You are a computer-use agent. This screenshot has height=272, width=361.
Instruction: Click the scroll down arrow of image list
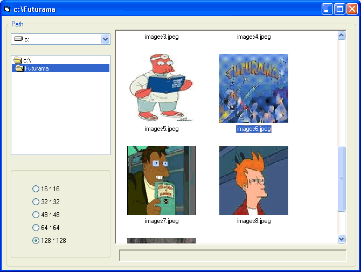pos(341,239)
